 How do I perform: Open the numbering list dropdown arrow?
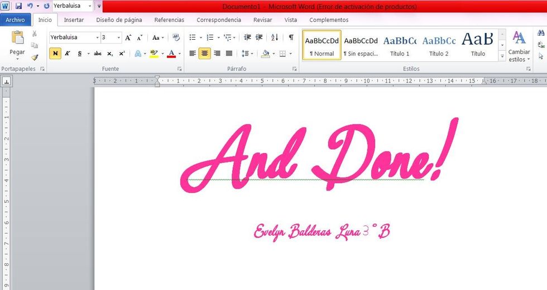[x=219, y=37]
